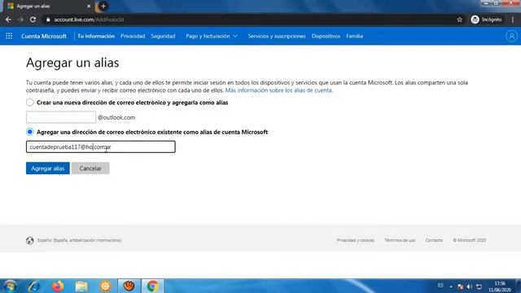Open the account profile avatar icon
Image resolution: width=521 pixels, height=293 pixels.
pos(511,36)
